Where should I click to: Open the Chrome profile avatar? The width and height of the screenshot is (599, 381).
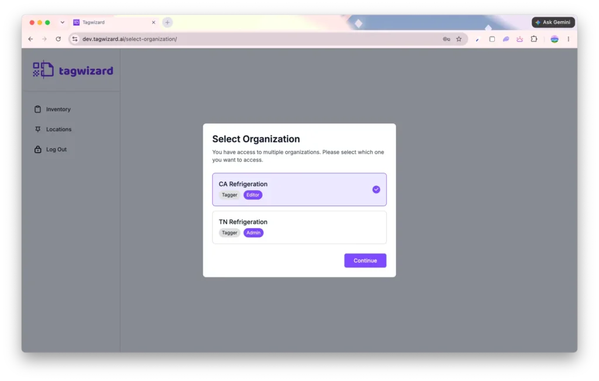click(x=555, y=39)
